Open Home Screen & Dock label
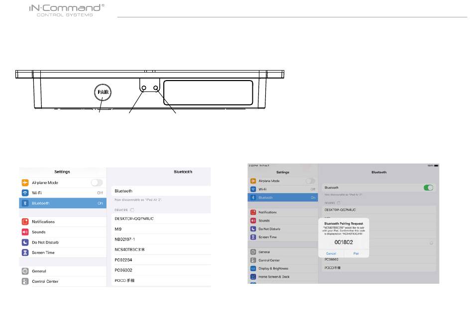The height and width of the screenshot is (324, 473). (x=274, y=276)
